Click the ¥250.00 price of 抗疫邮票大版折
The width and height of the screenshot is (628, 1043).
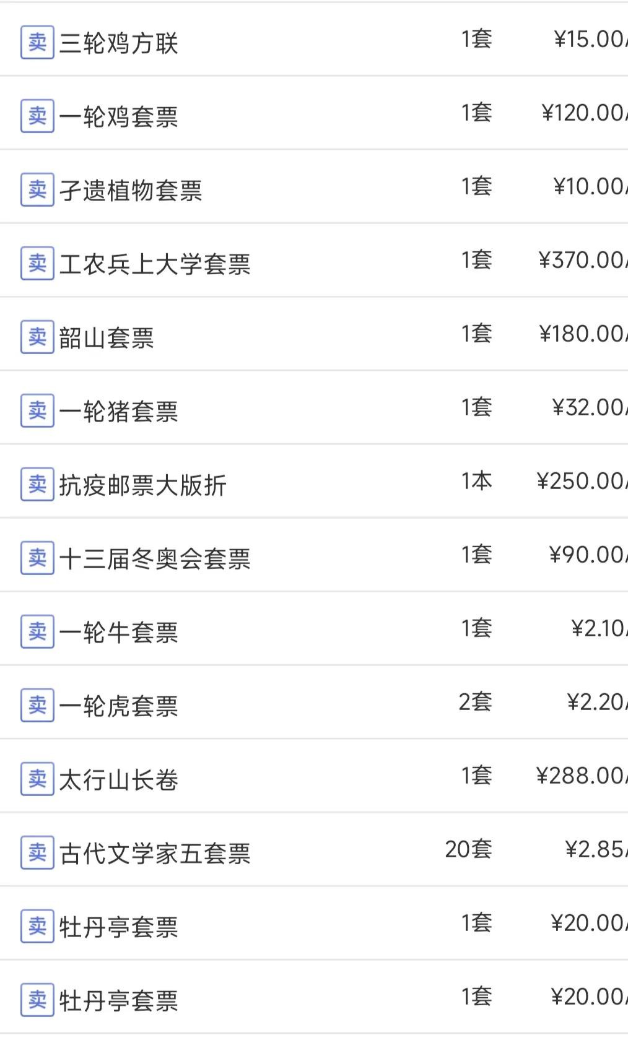coord(581,481)
